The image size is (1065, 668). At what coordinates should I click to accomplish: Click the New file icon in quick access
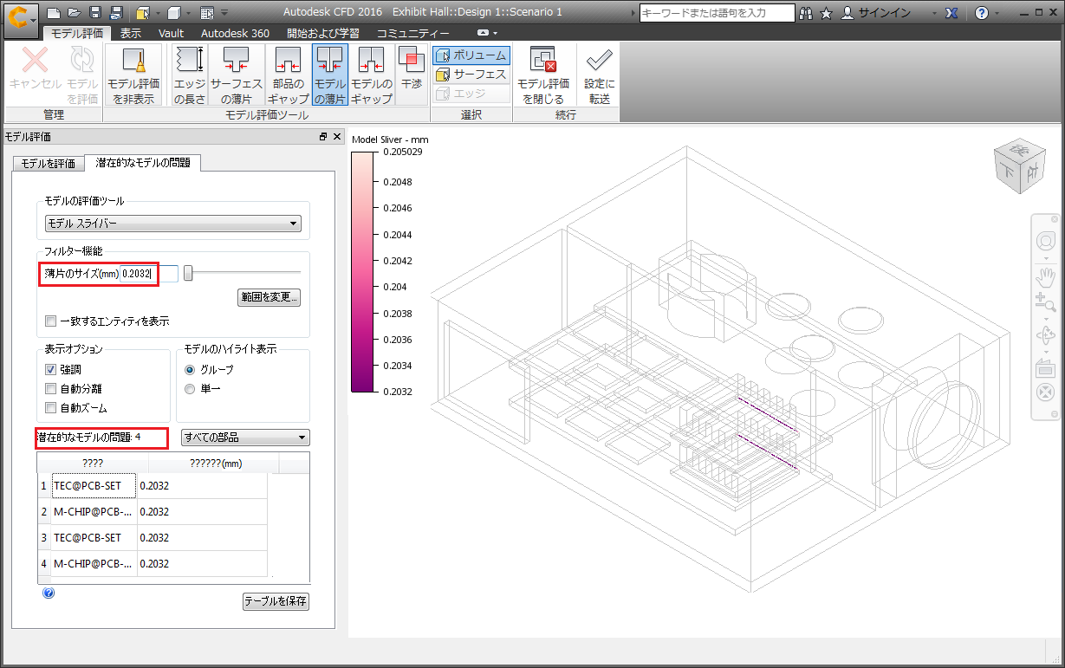tap(54, 13)
